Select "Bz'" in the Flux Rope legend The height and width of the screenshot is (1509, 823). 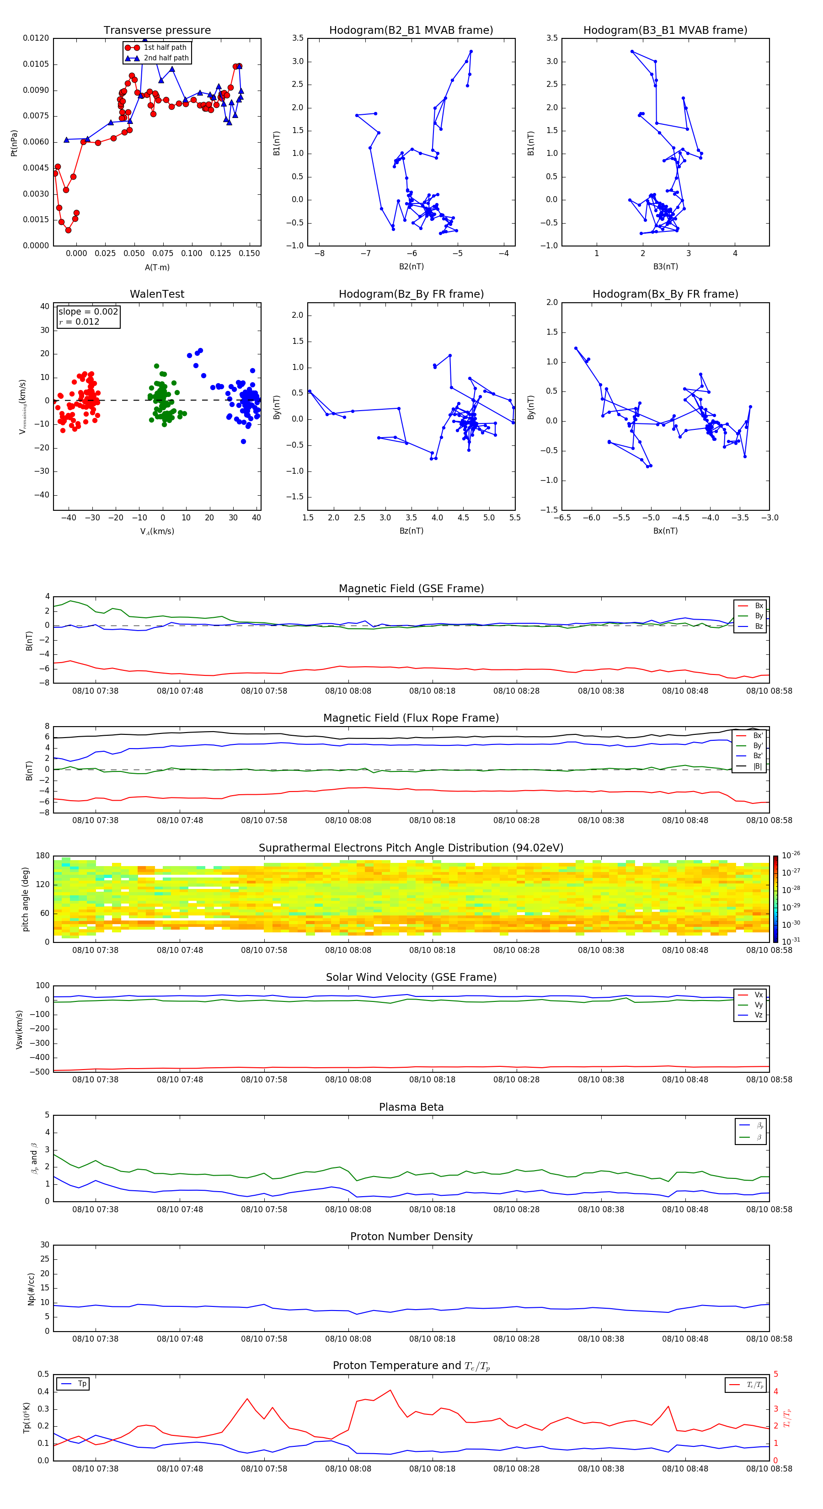(750, 756)
